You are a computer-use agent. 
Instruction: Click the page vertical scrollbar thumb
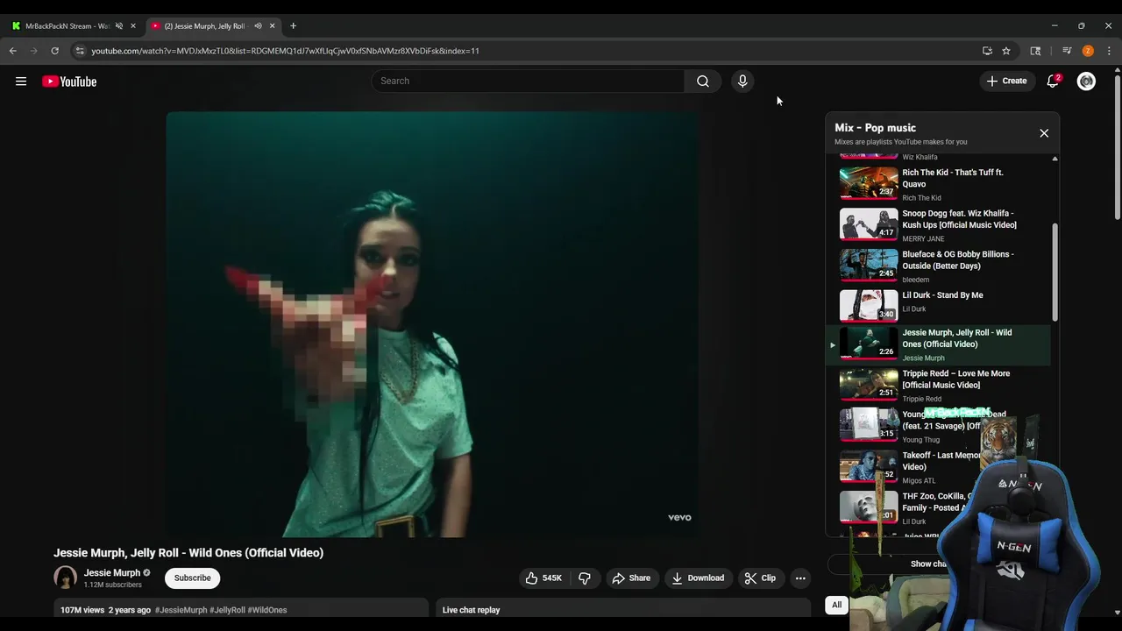pos(1117,145)
